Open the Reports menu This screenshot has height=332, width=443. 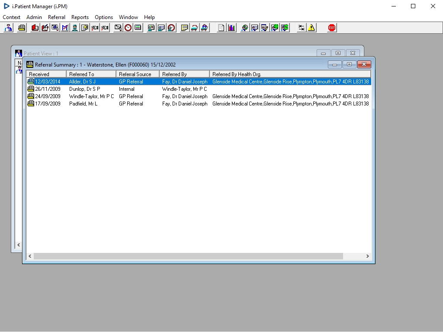coord(80,17)
